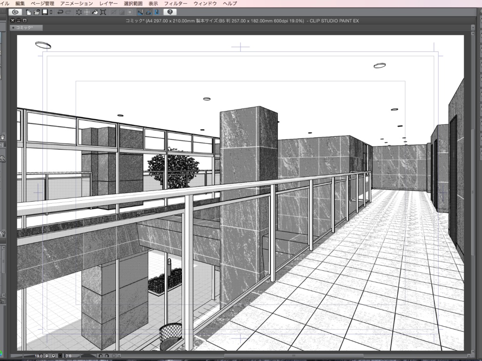
Task: Select the blue pen tool icon
Action: (140, 12)
